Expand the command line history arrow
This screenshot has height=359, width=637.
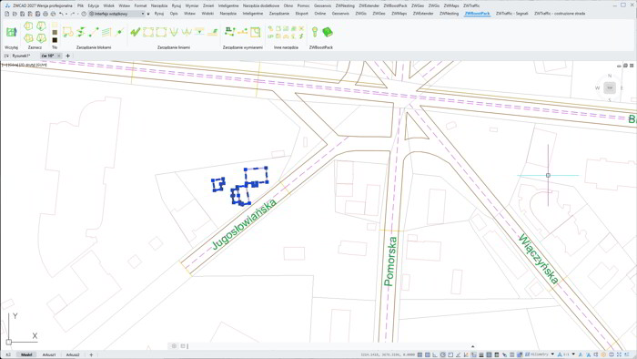point(472,346)
